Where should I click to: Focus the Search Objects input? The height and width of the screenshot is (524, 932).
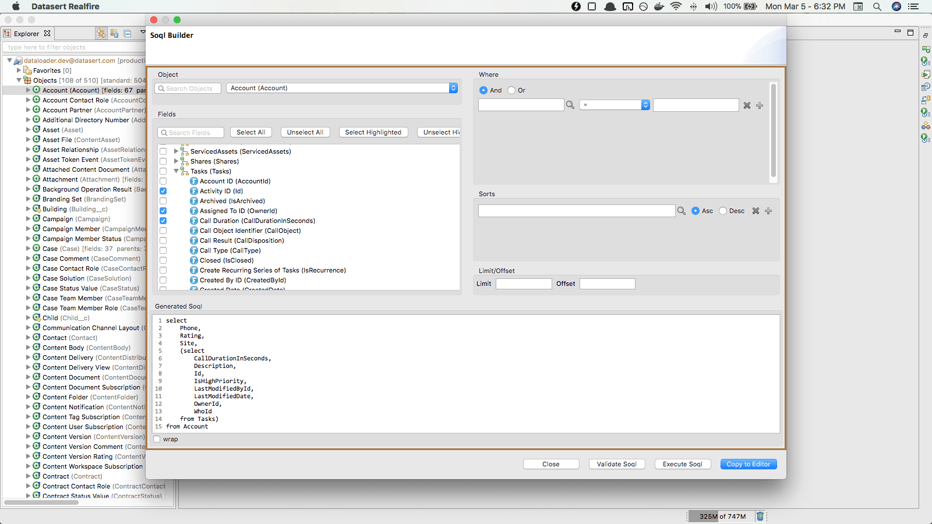click(189, 88)
